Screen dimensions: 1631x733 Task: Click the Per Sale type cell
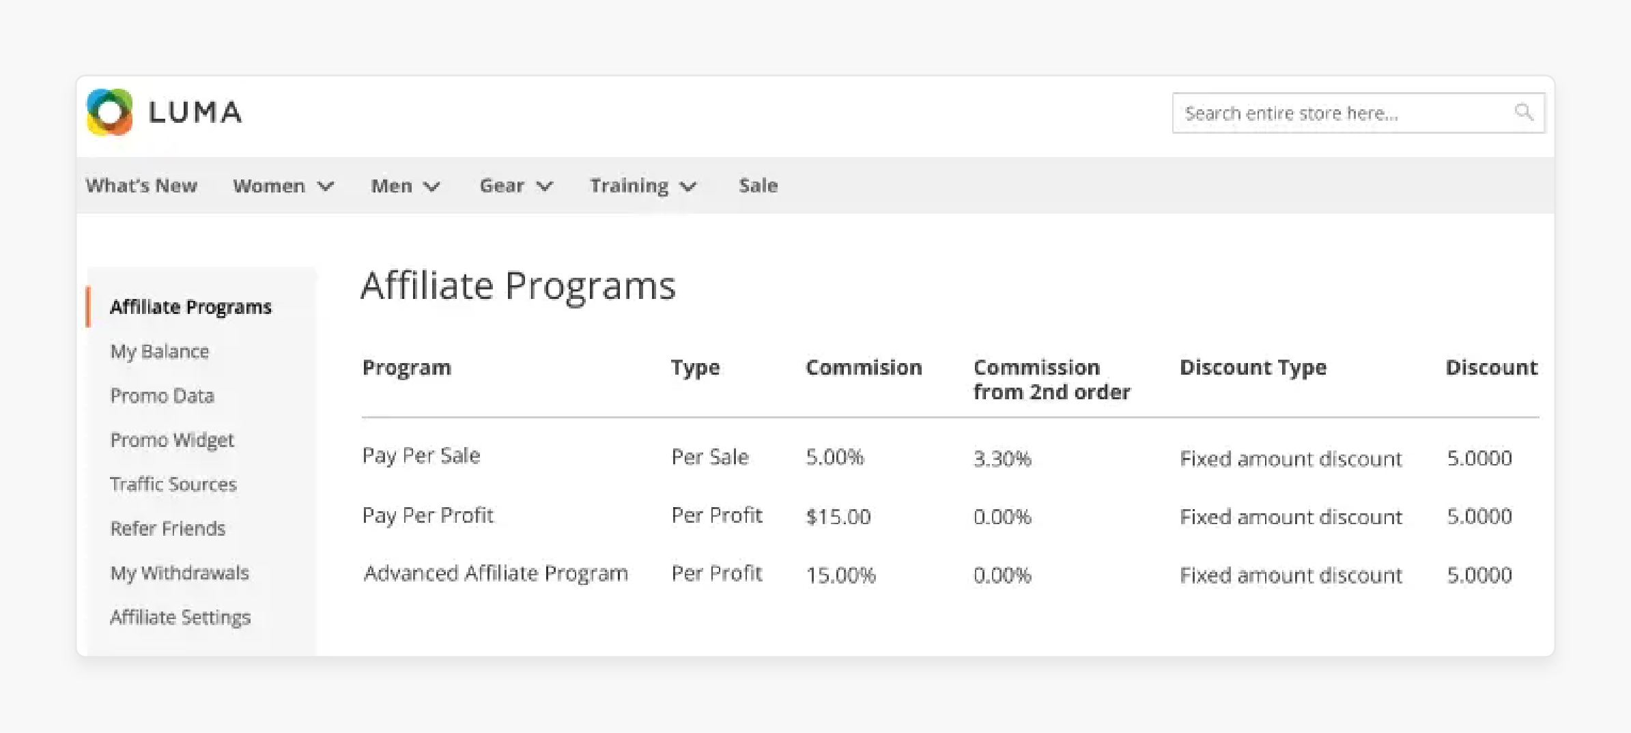710,457
